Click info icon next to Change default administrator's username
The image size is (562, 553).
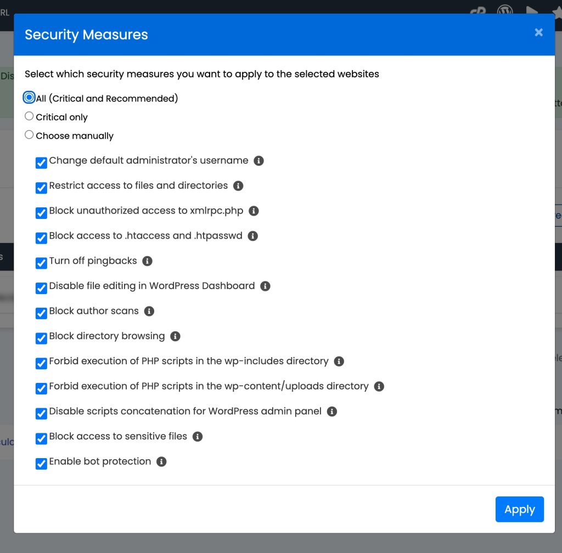(x=259, y=161)
